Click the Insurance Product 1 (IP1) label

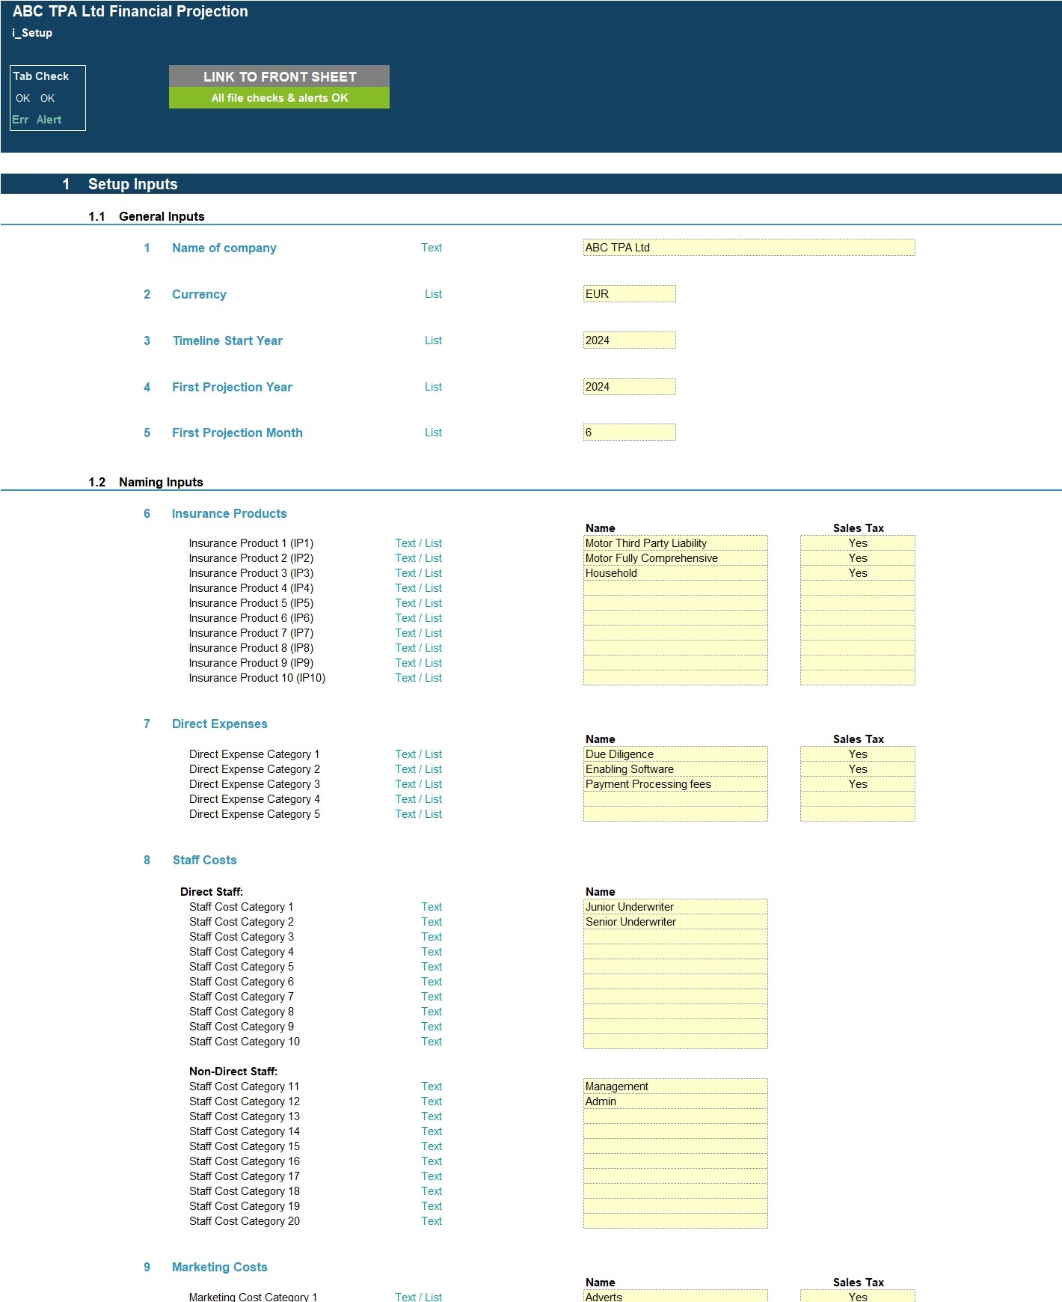(251, 543)
